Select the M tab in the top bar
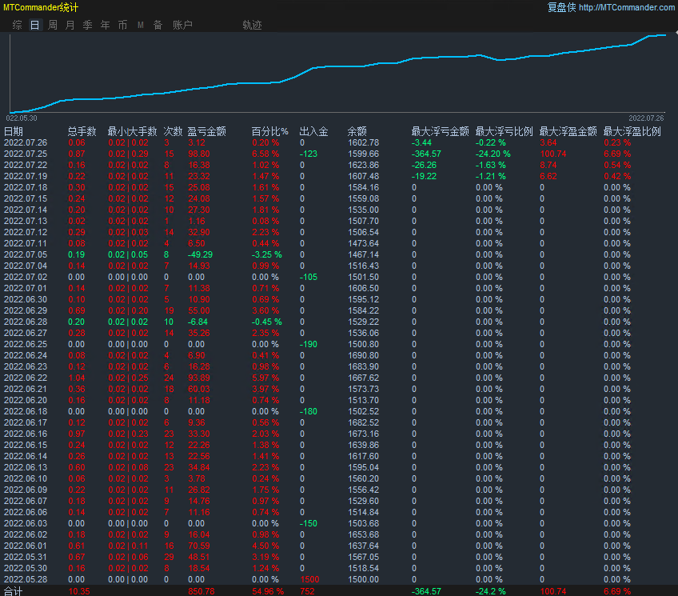 pos(141,25)
